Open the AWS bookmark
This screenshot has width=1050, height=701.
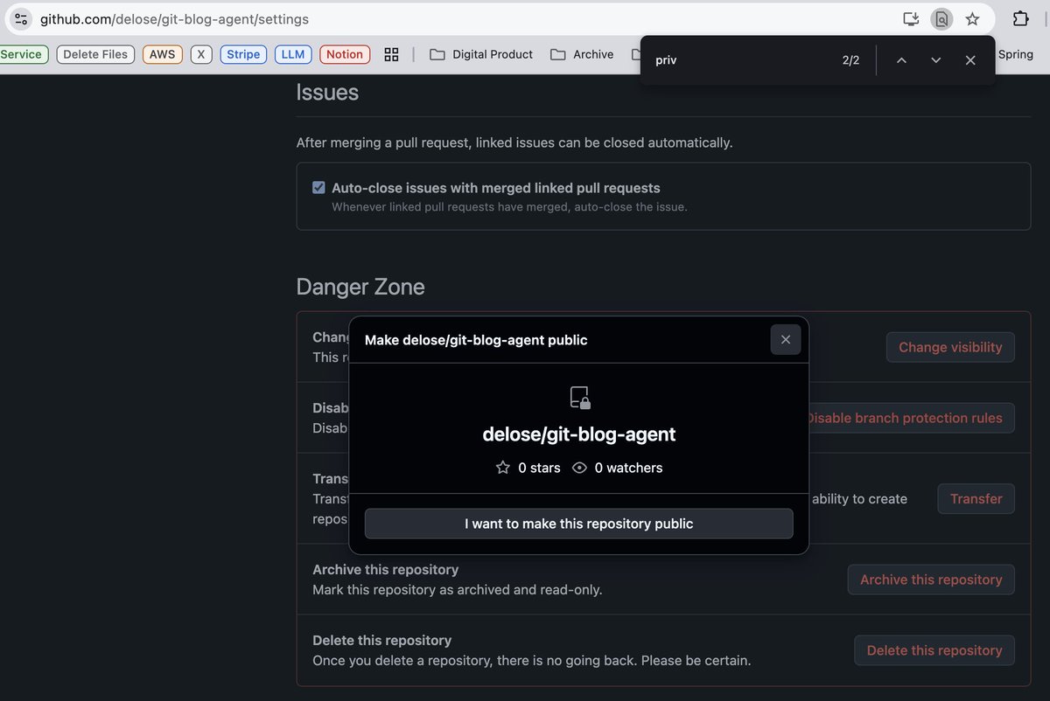click(x=162, y=54)
